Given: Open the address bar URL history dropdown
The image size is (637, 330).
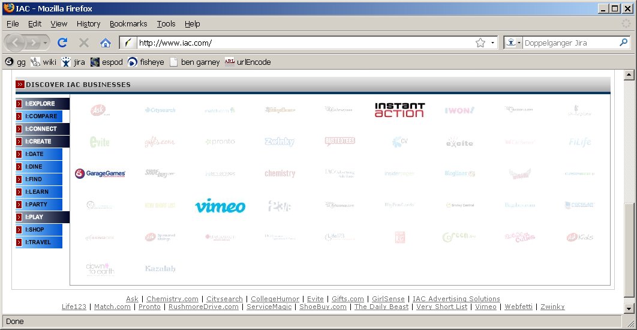Looking at the screenshot, I should click(493, 43).
